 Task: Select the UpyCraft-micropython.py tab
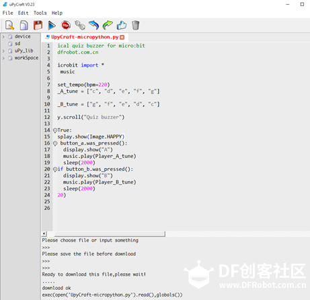tap(85, 37)
